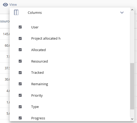The width and height of the screenshot is (137, 123).
Task: Click the dropdown scrollbar down arrow
Action: coord(132,119)
